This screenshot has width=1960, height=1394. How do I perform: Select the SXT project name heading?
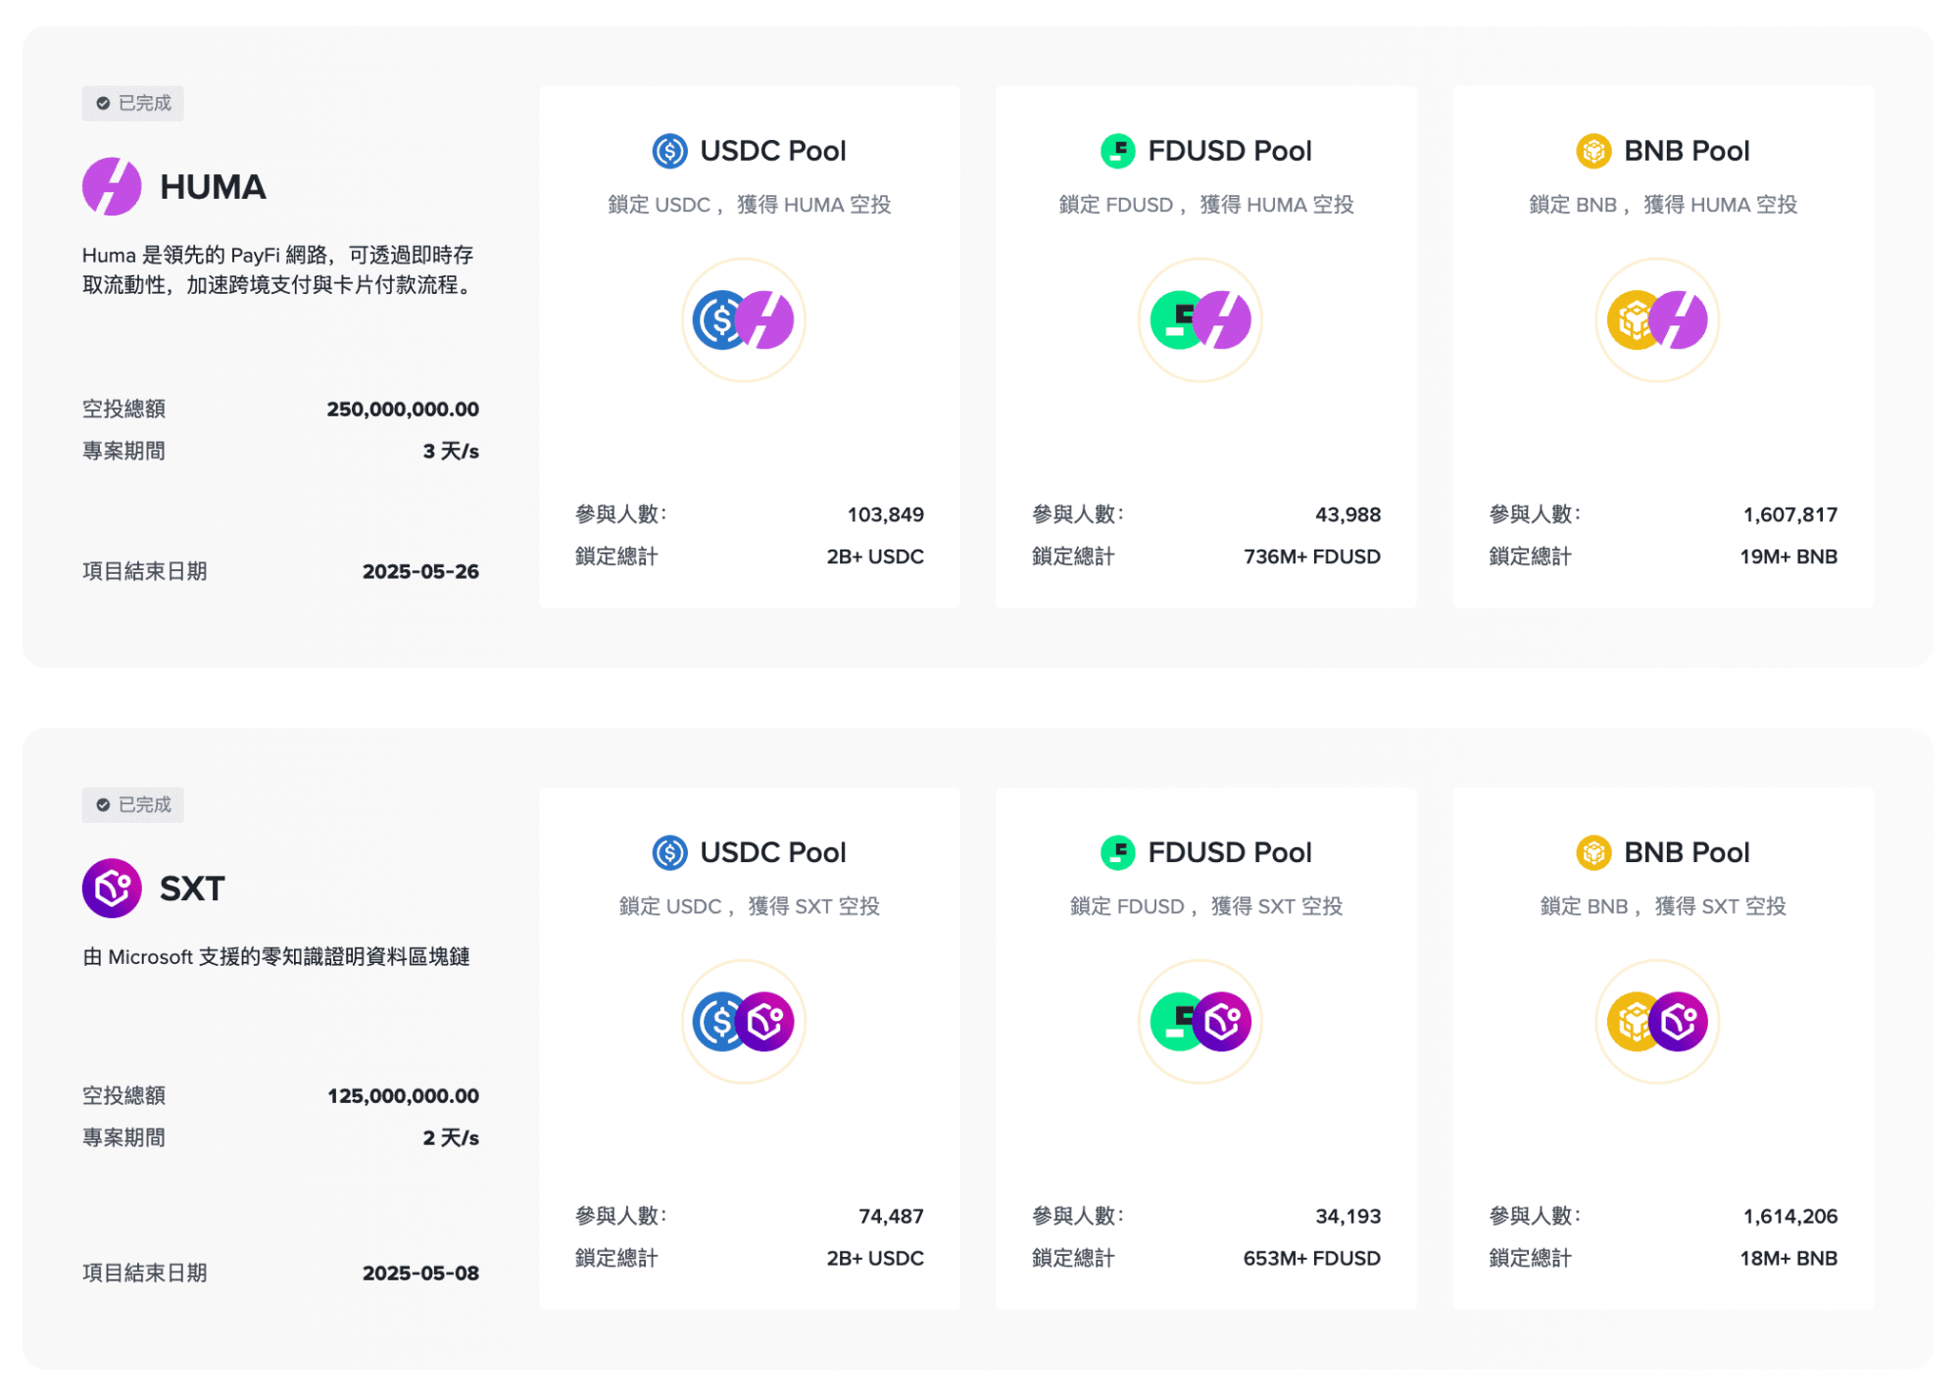click(192, 889)
